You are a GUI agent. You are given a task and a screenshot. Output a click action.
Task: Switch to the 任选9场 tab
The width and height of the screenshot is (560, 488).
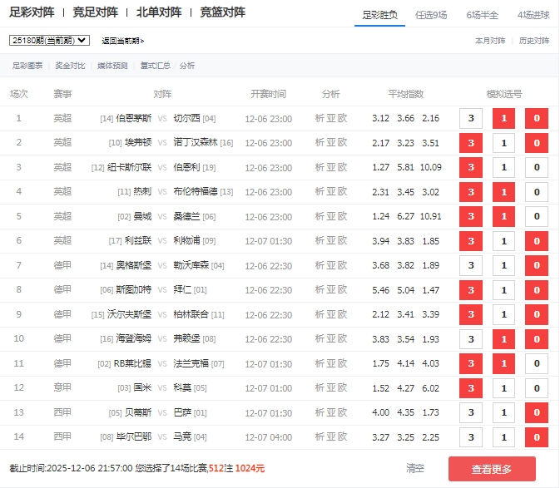(x=437, y=14)
